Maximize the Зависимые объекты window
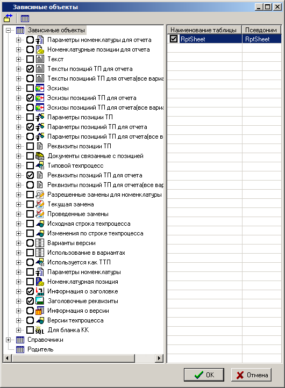 [x=268, y=7]
